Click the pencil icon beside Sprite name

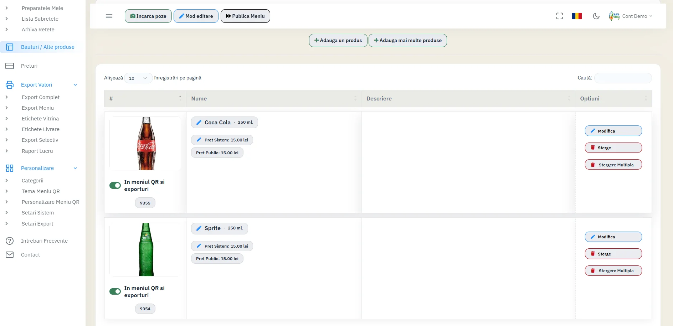[x=199, y=228]
